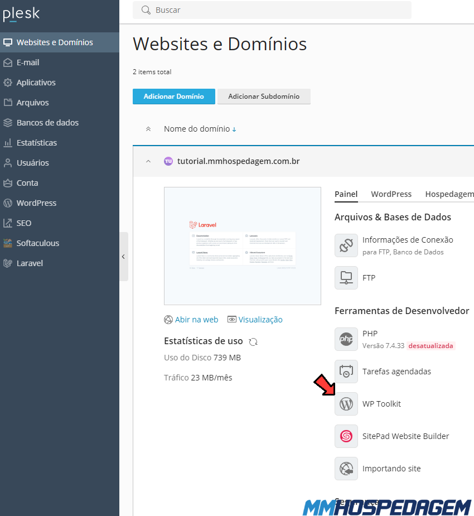Click the search magnifier icon
Image resolution: width=474 pixels, height=516 pixels.
tap(146, 10)
